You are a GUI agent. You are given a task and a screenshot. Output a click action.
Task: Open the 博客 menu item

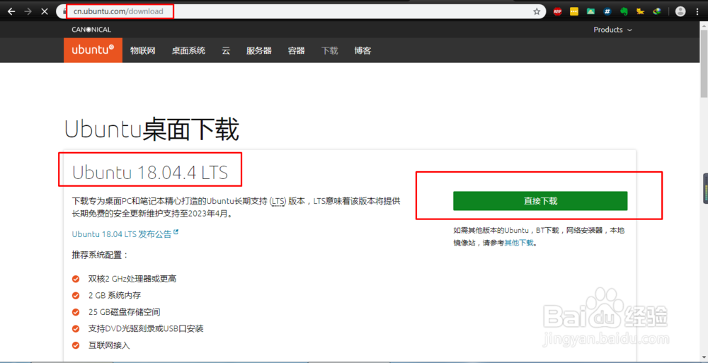pos(363,50)
